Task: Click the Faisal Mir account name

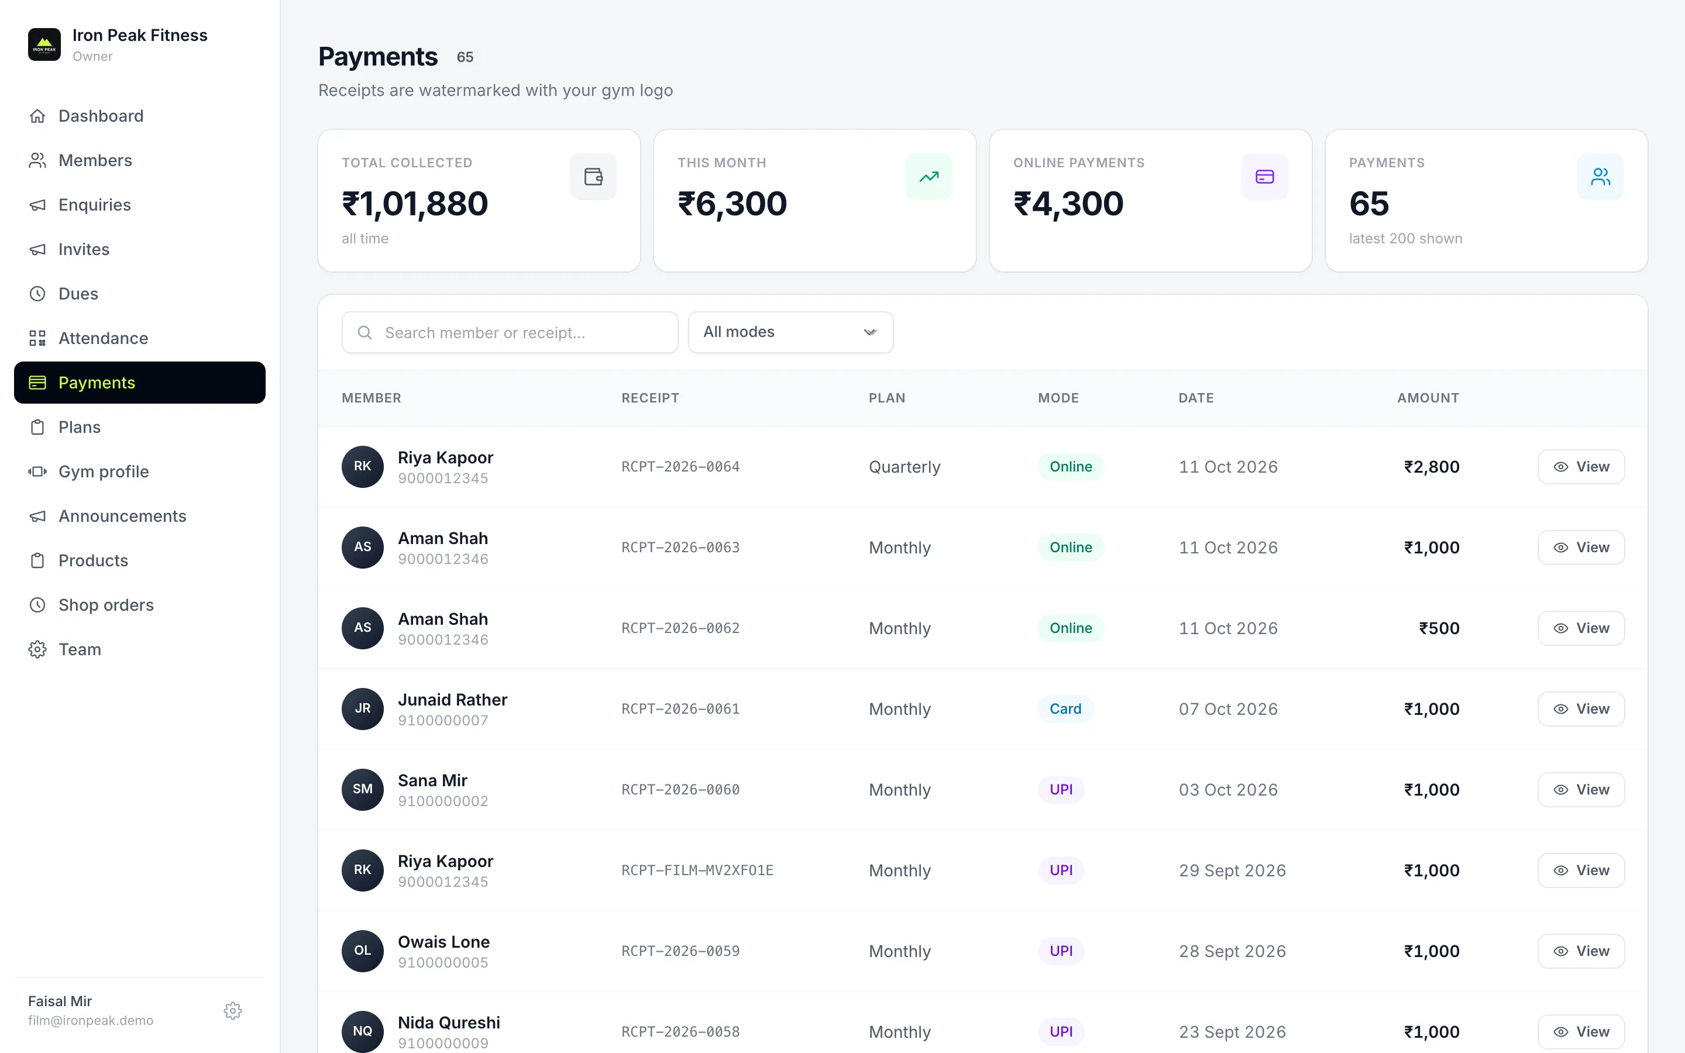Action: click(60, 1002)
